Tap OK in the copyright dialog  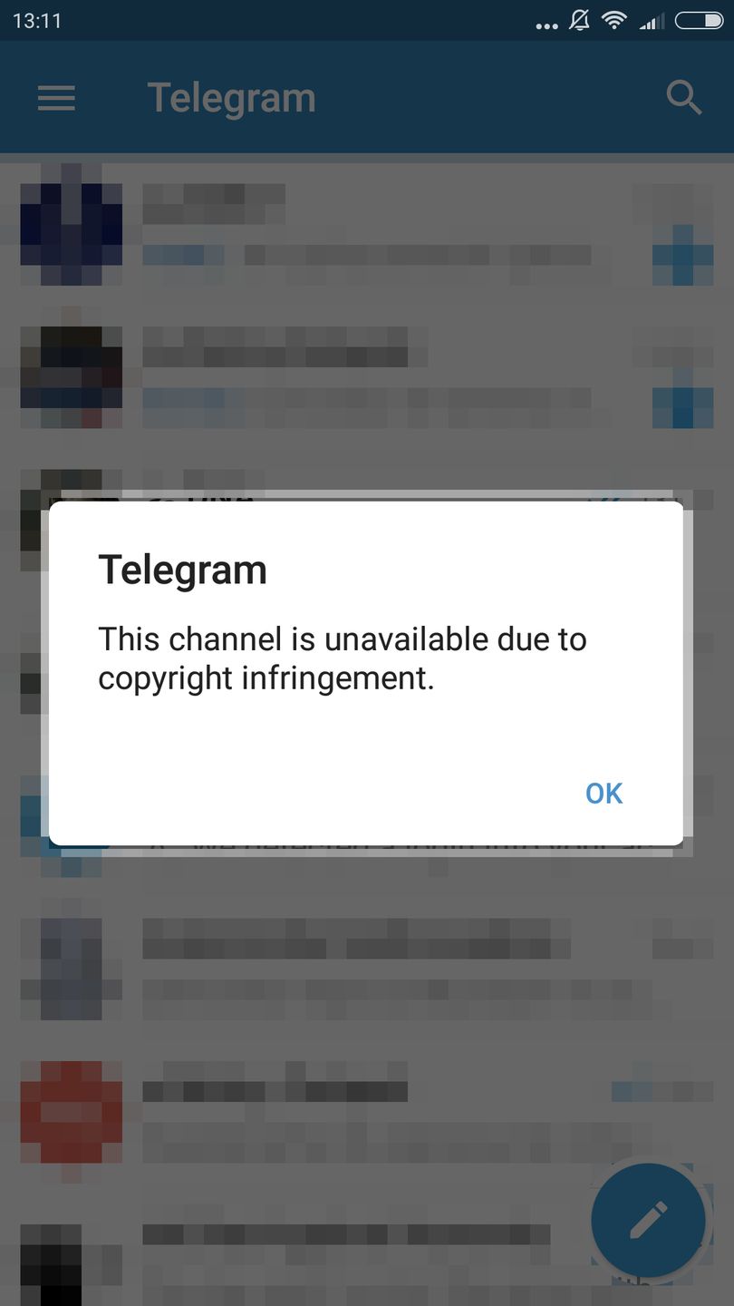click(x=604, y=794)
